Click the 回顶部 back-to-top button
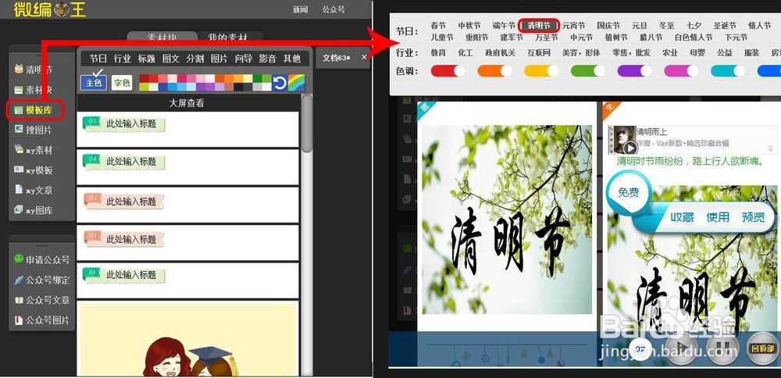 pos(763,348)
